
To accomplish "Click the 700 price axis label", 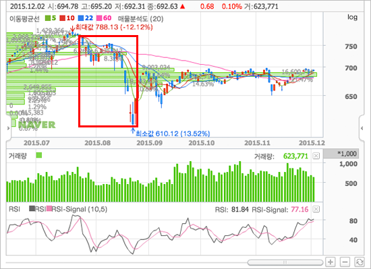I will (351, 68).
